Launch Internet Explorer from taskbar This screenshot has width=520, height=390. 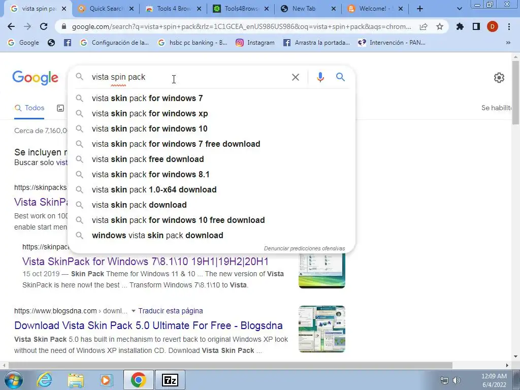(x=44, y=380)
